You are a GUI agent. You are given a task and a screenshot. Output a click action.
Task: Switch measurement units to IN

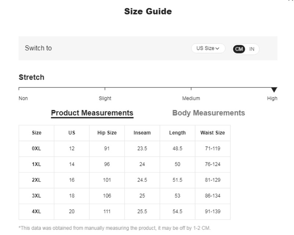[252, 49]
